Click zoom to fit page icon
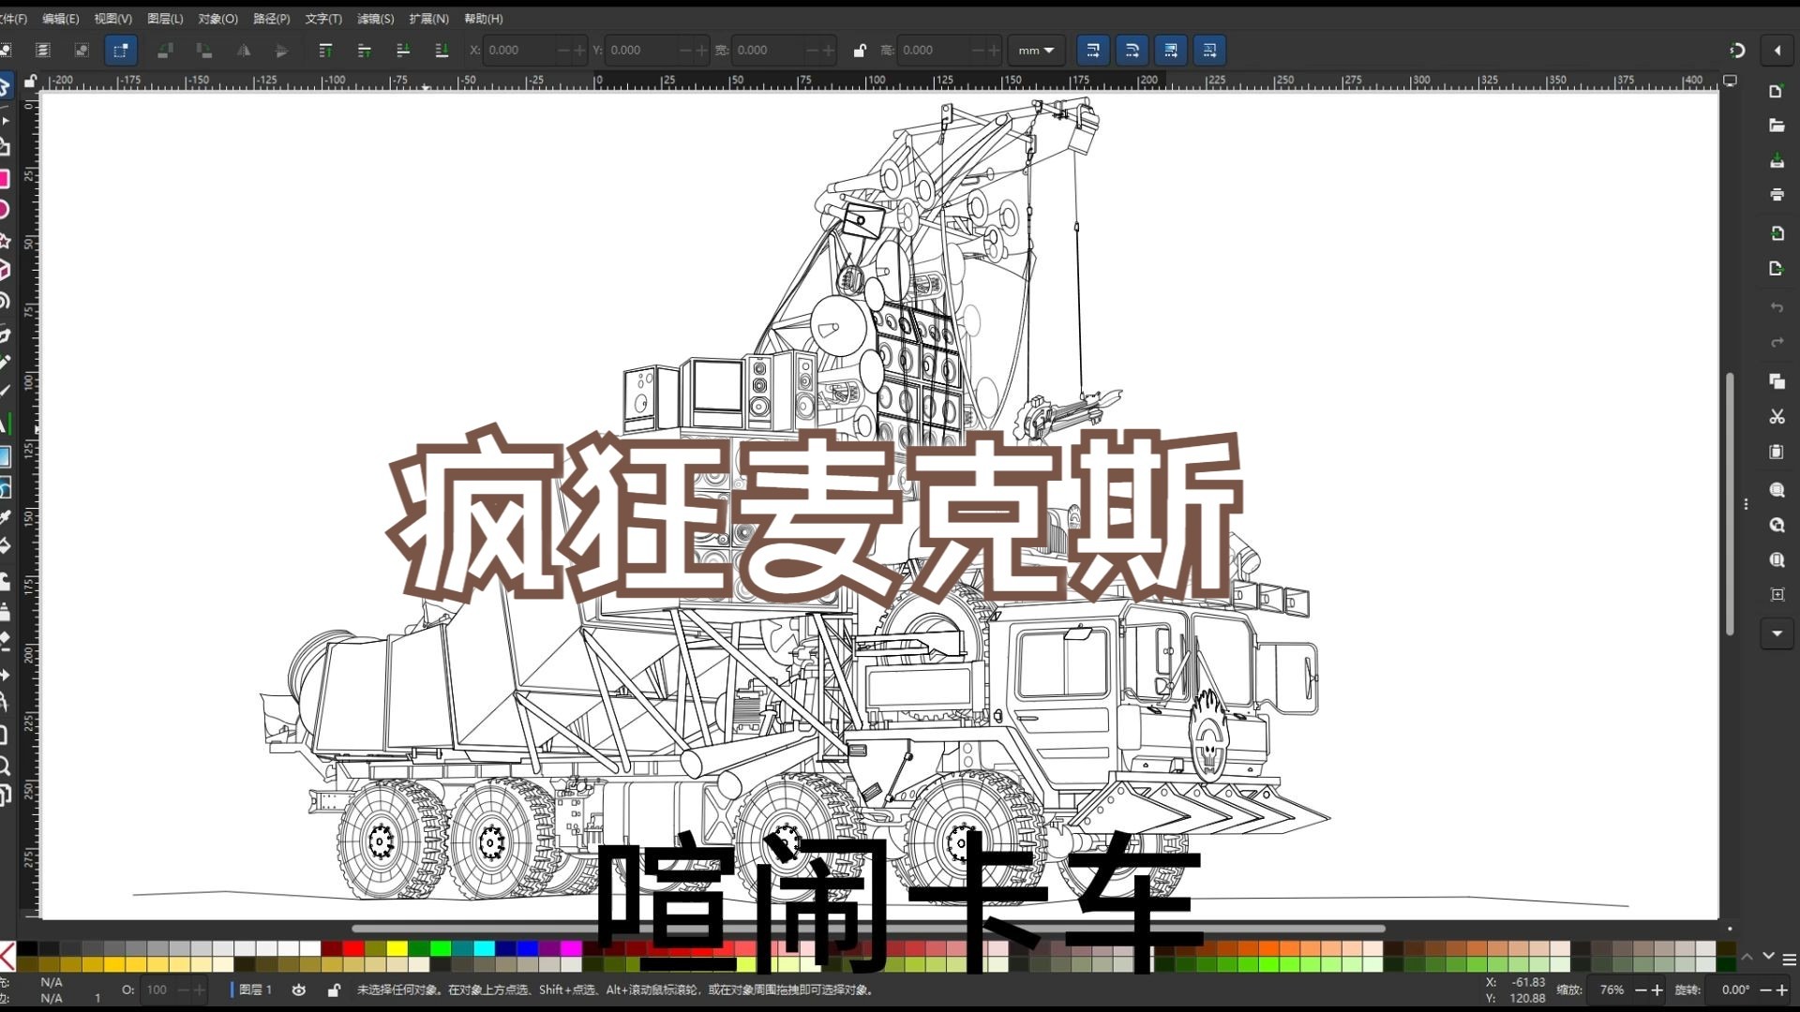This screenshot has height=1012, width=1800. click(x=1777, y=560)
